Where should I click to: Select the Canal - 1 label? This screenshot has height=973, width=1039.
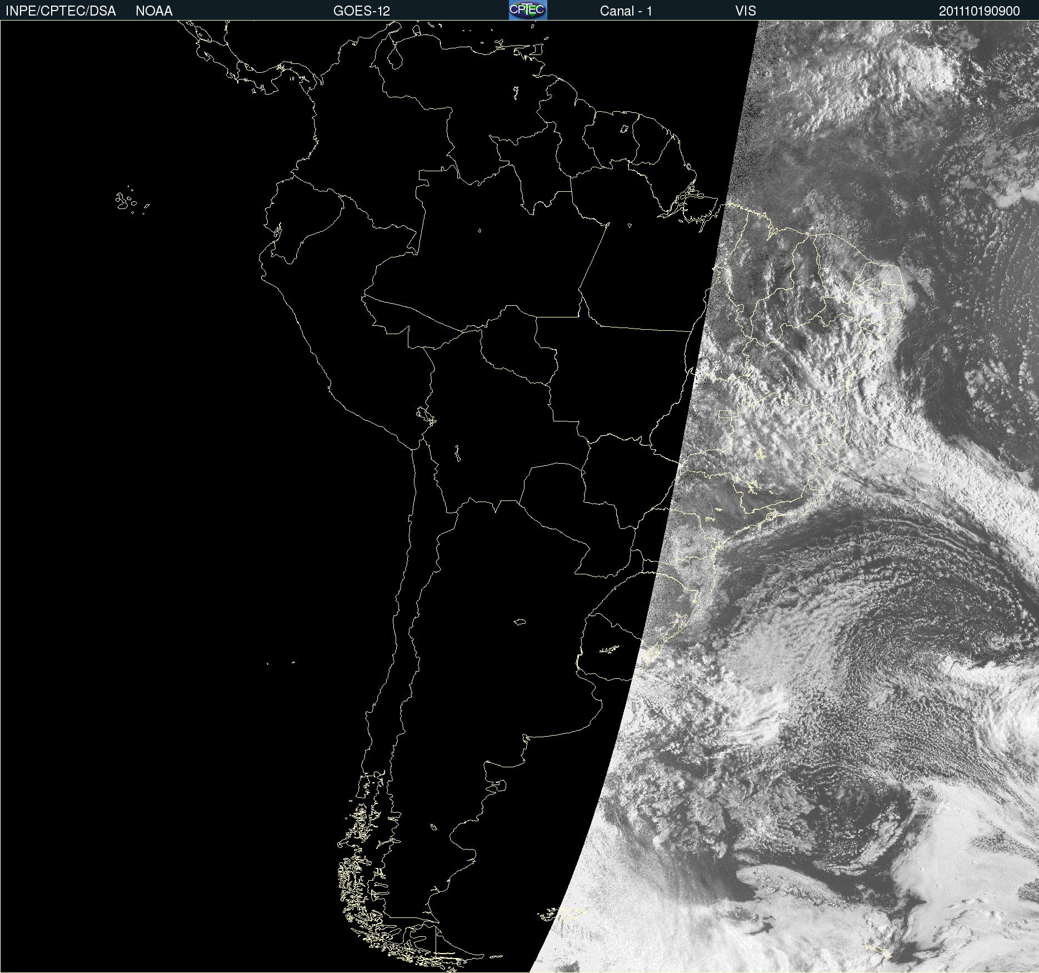pyautogui.click(x=626, y=11)
